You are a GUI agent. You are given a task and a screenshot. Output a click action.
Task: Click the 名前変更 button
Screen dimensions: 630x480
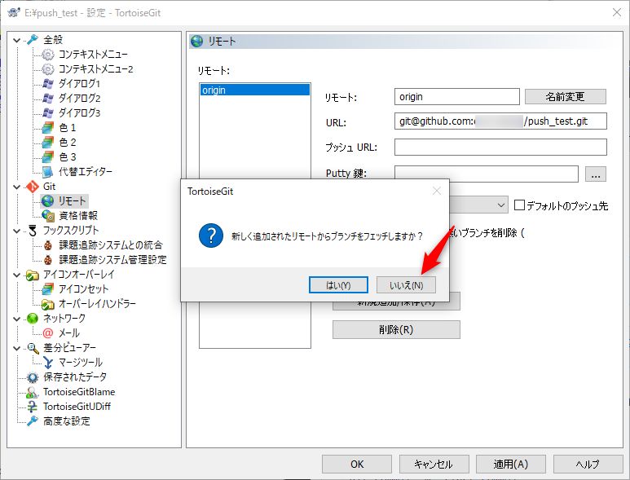pos(566,96)
